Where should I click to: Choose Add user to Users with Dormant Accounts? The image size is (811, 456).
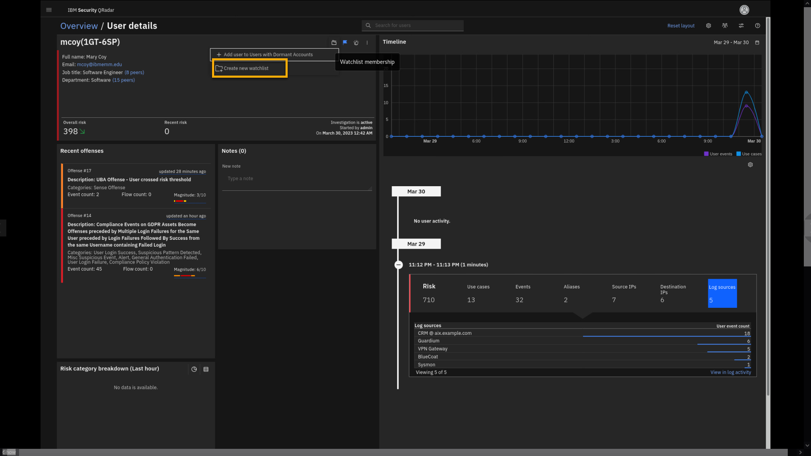pyautogui.click(x=268, y=54)
